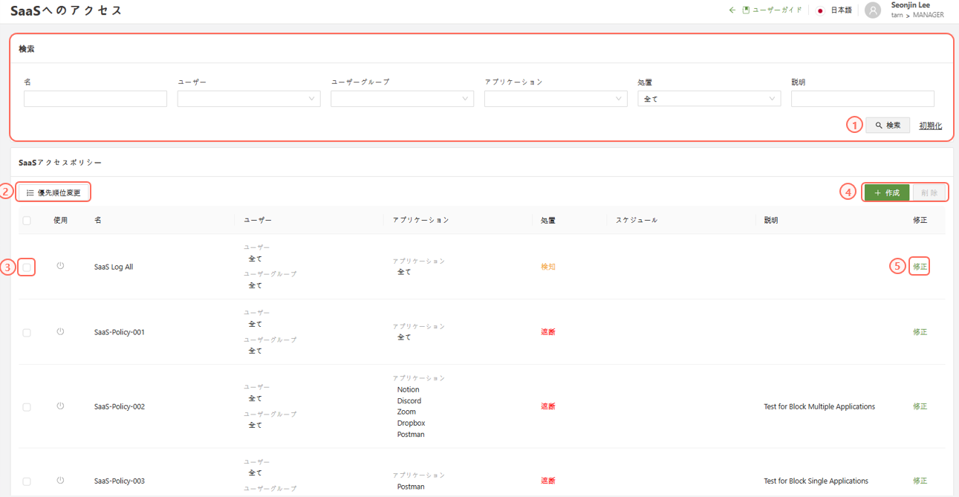The width and height of the screenshot is (959, 497).
Task: Open the アプリケーション search dropdown
Action: tap(556, 99)
